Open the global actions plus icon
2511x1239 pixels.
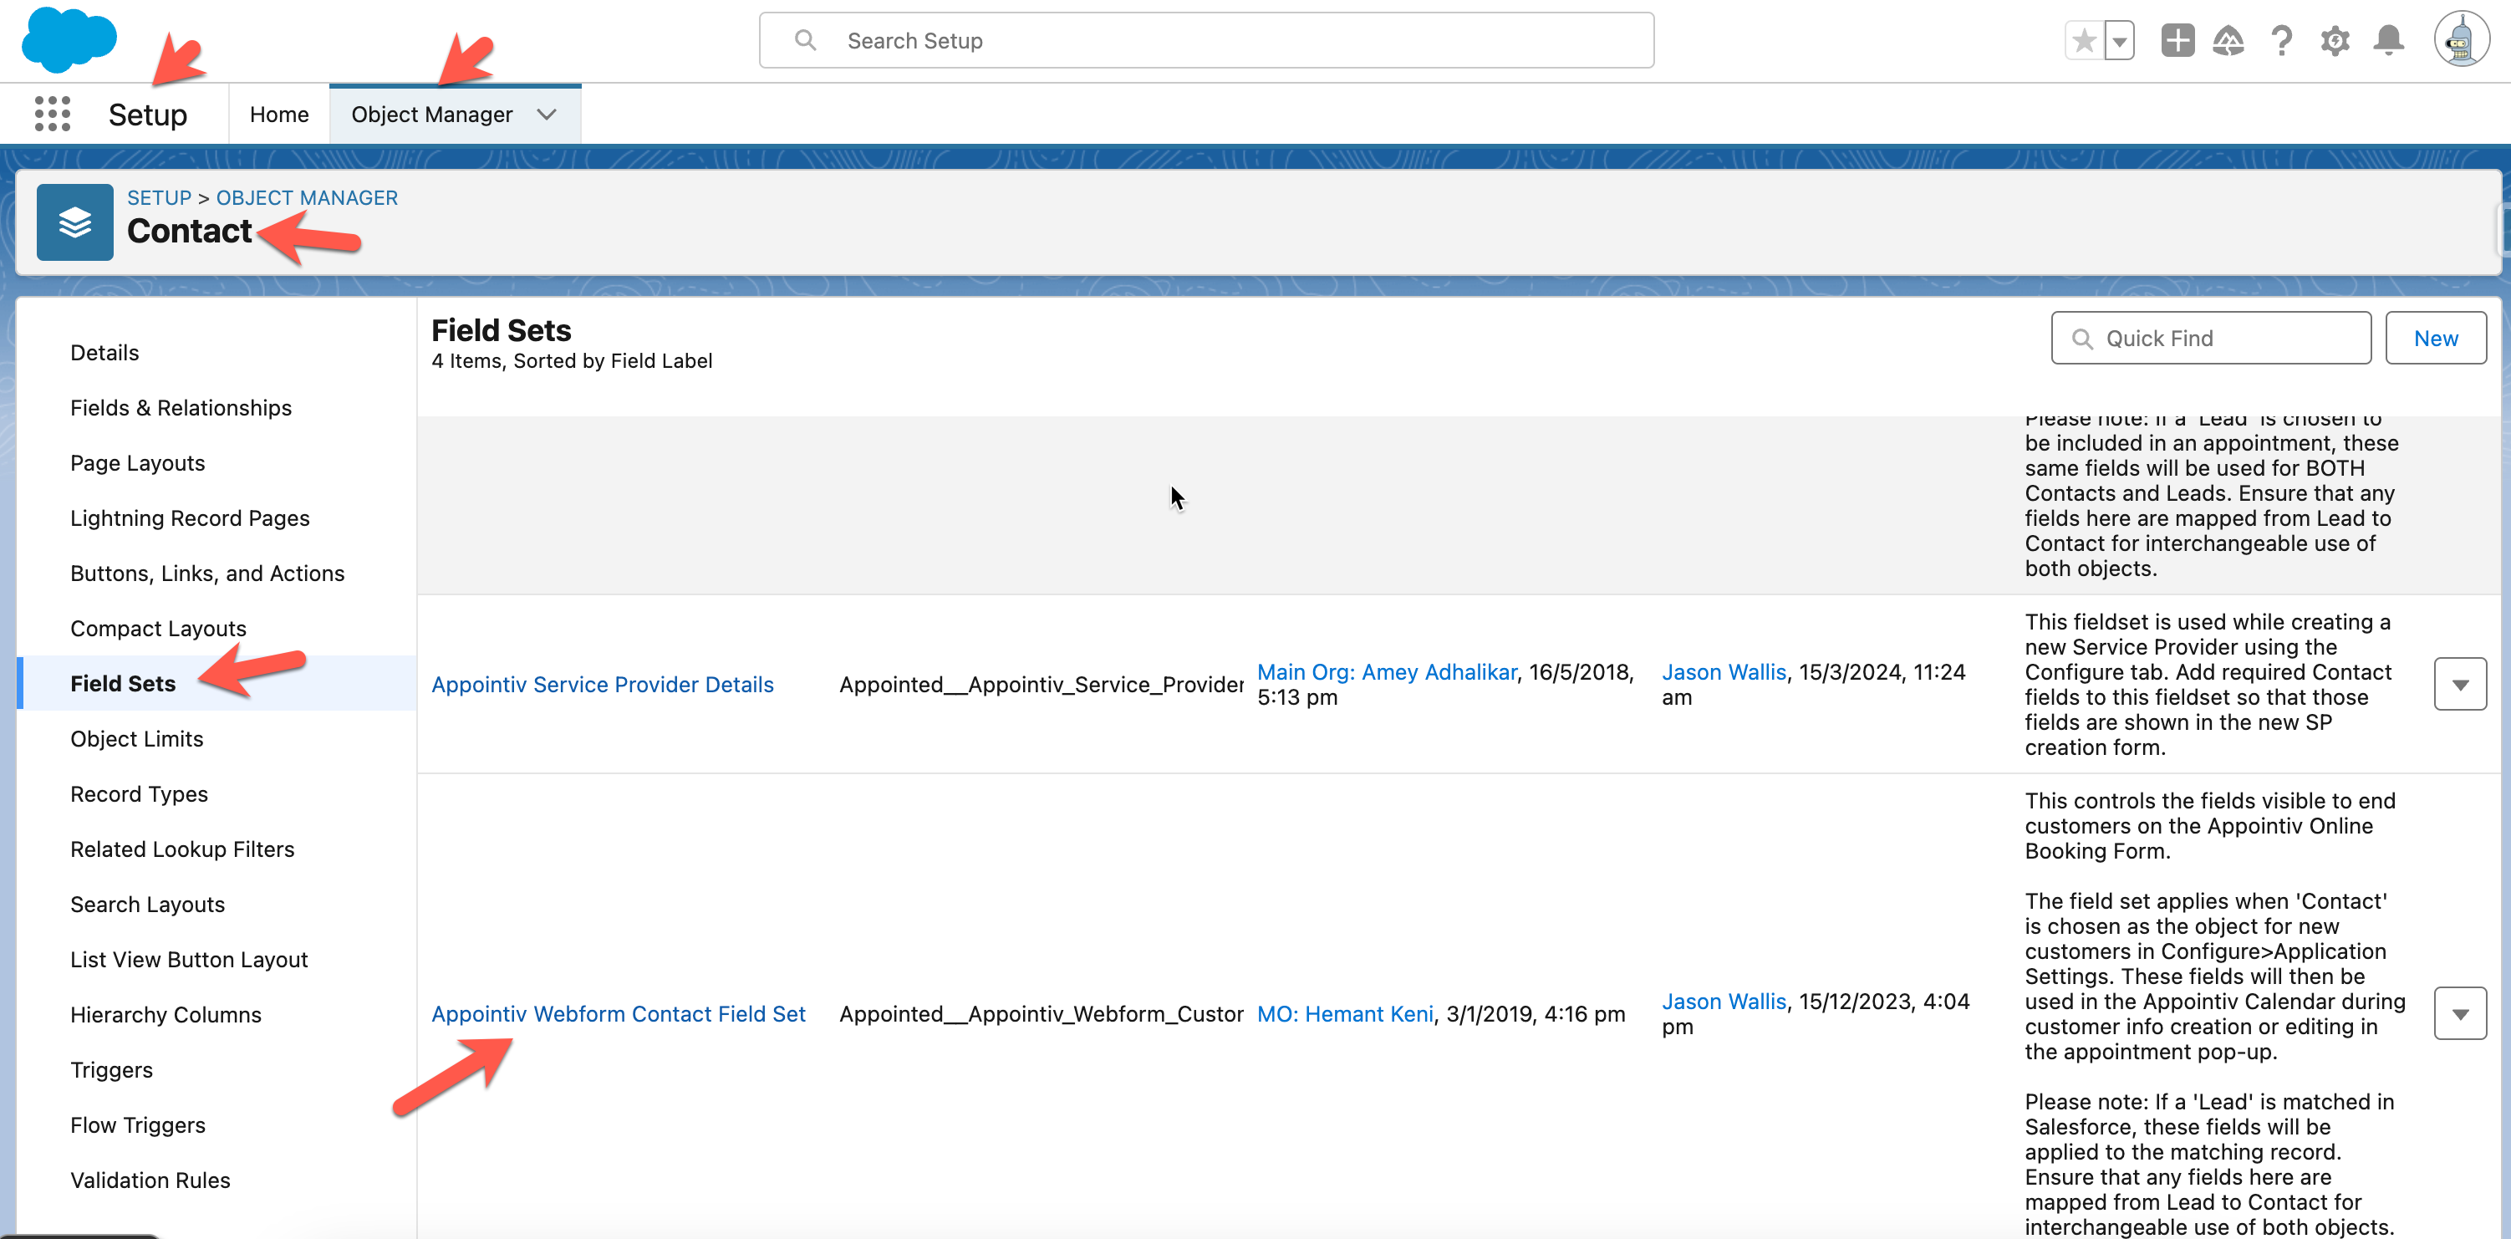pyautogui.click(x=2177, y=41)
